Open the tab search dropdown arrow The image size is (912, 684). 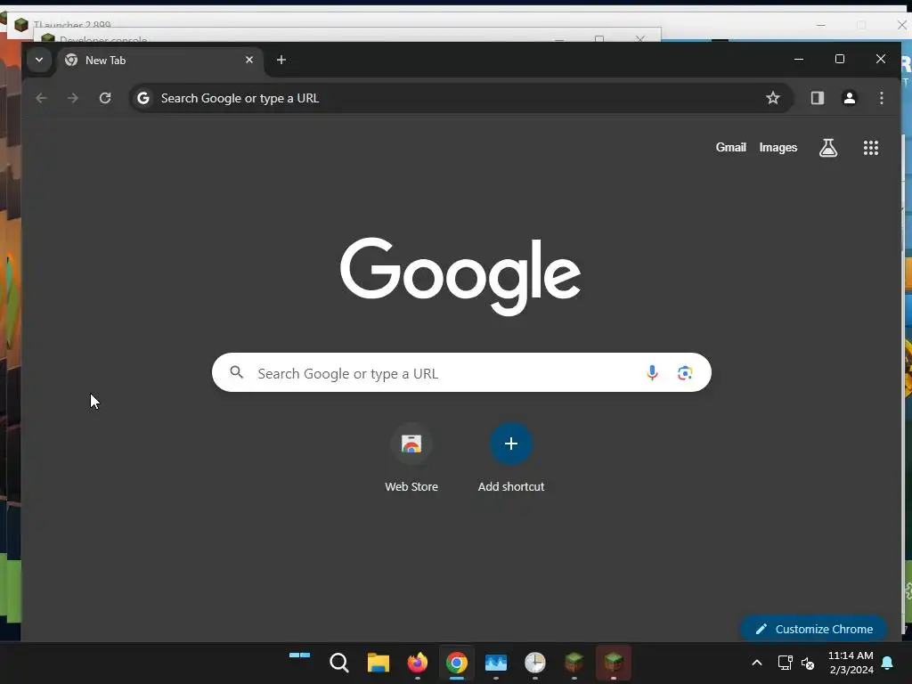(x=39, y=60)
